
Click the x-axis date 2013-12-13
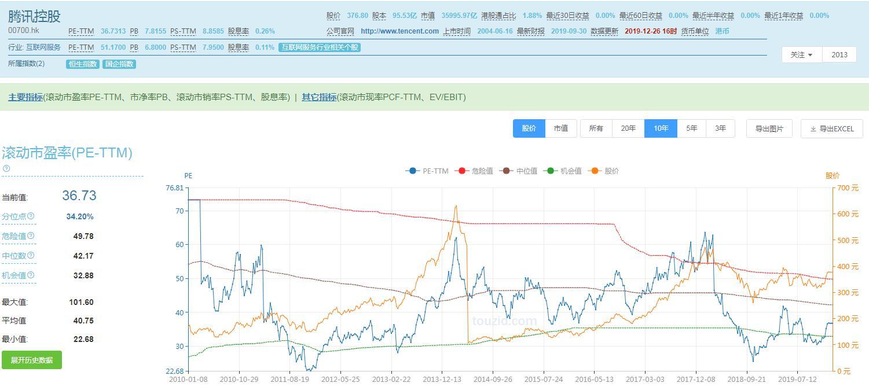(442, 380)
